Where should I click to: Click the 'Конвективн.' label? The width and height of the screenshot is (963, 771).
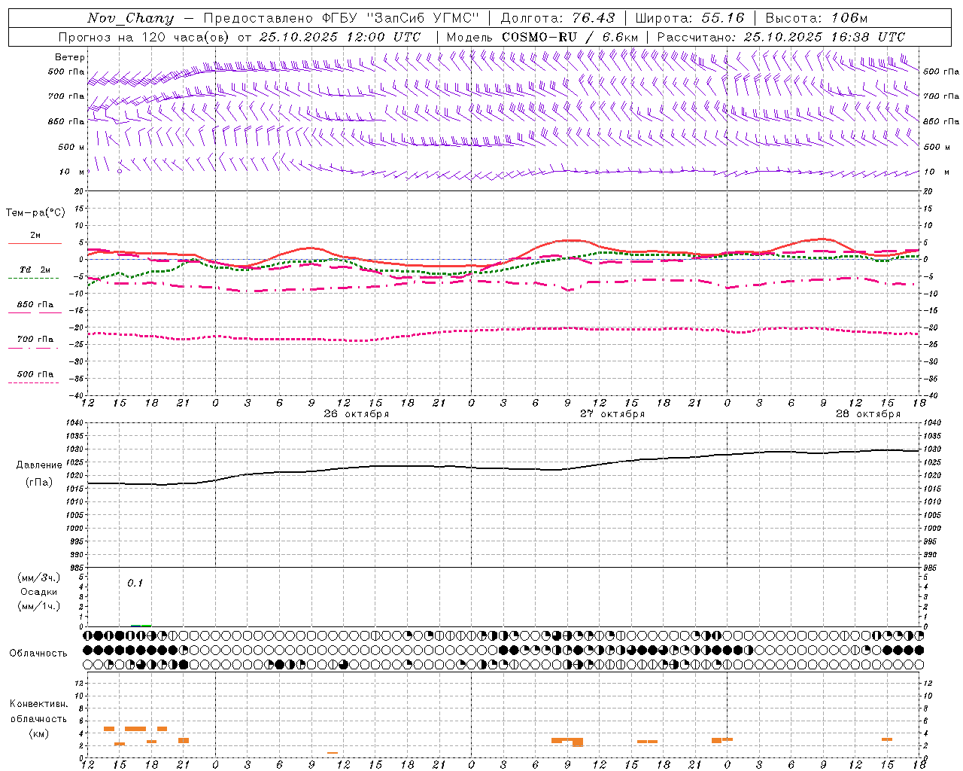[39, 704]
